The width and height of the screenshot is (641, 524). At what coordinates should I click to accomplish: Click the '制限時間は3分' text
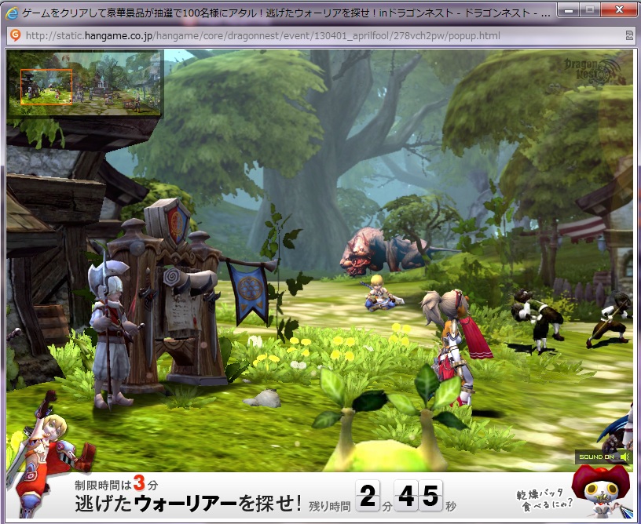tap(116, 485)
